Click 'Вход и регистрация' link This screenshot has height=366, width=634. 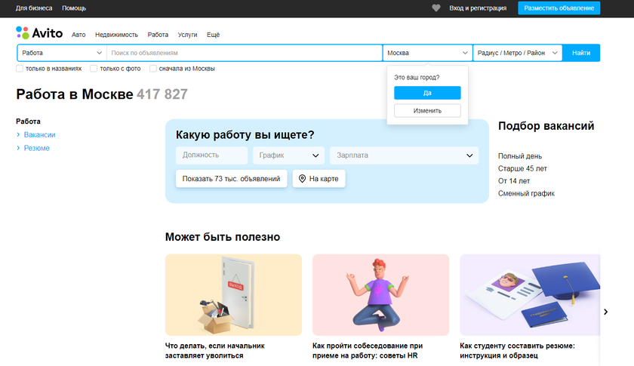click(x=478, y=8)
